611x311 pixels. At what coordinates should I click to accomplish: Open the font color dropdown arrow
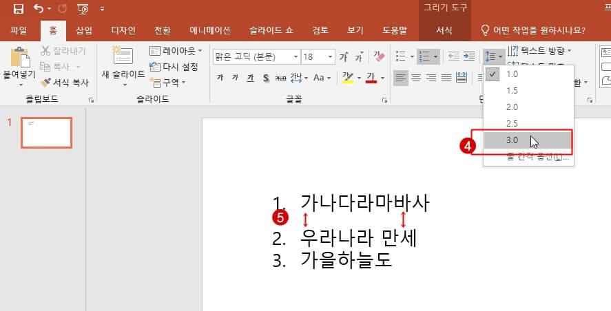point(382,78)
